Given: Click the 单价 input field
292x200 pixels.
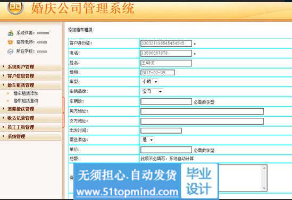Looking at the screenshot, I should [166, 150].
